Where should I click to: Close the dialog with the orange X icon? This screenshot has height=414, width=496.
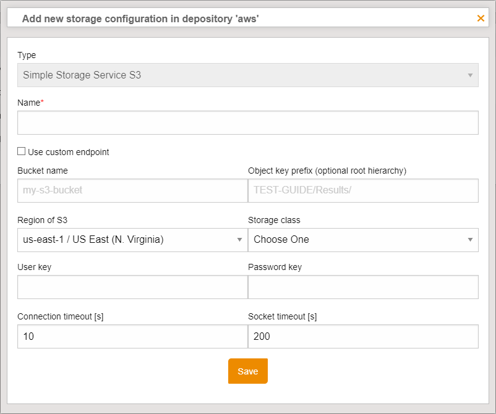(x=481, y=18)
